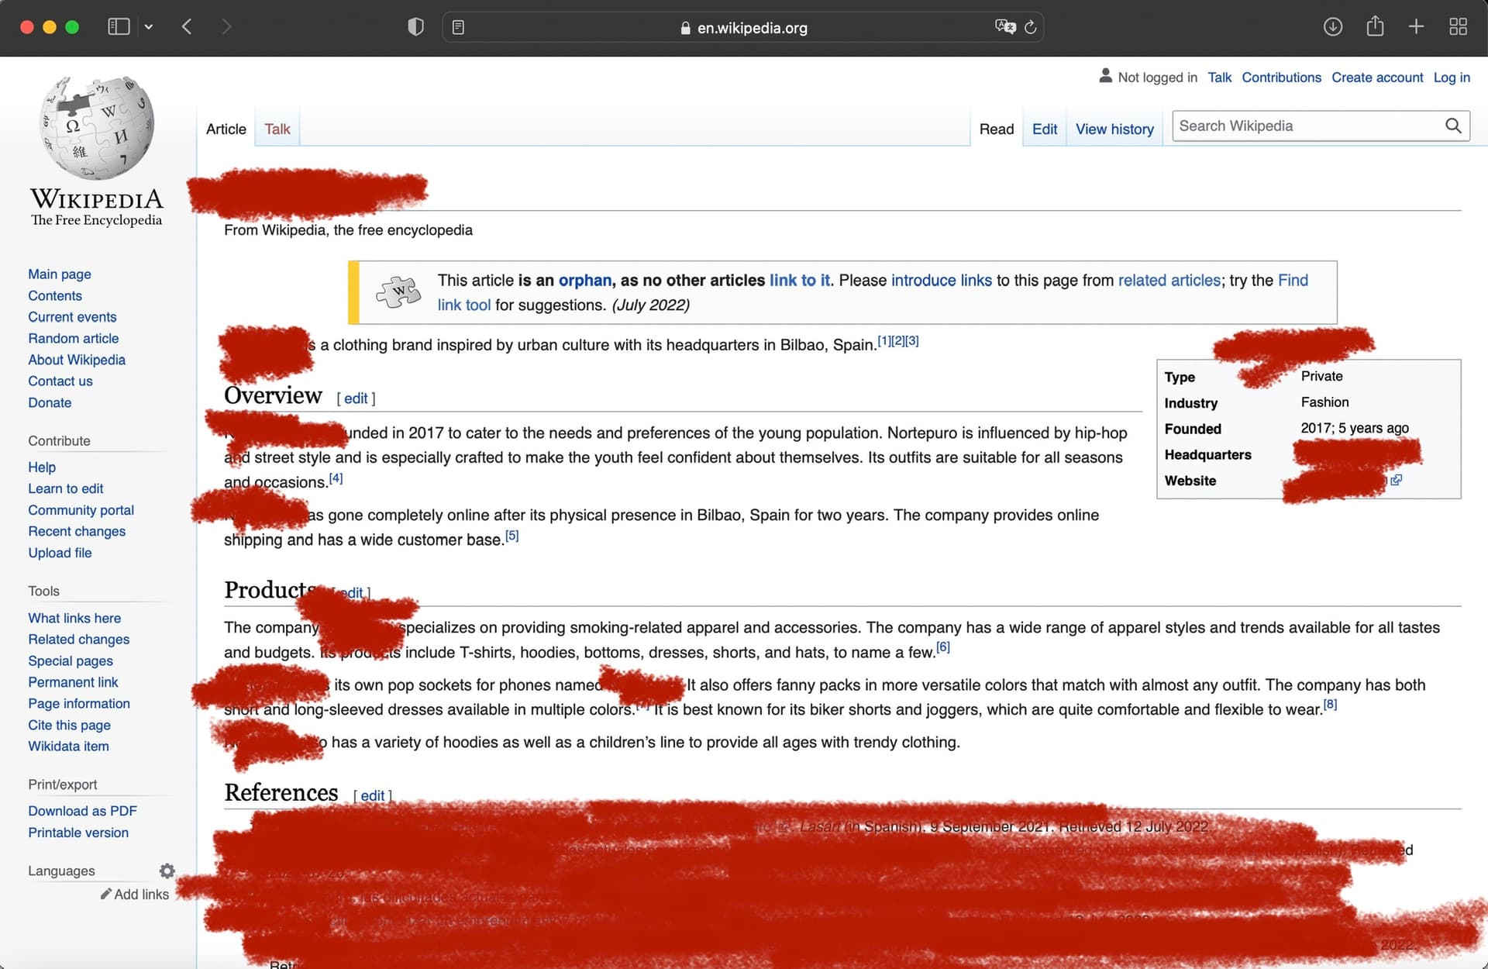1488x969 pixels.
Task: Open the privacy shield report icon
Action: tap(415, 27)
